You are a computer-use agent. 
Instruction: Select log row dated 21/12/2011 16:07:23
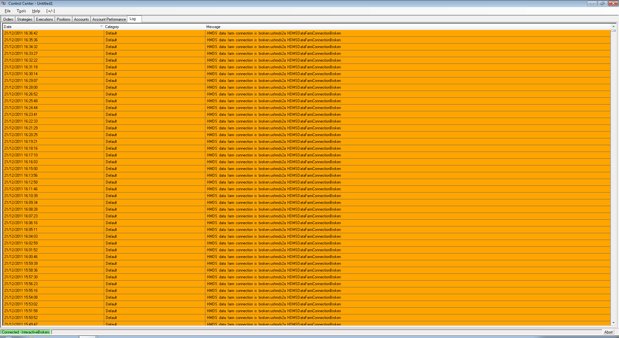(307, 216)
